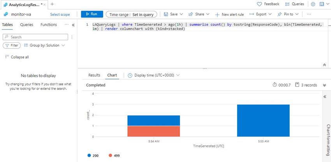Collapse the left sidebar panel

pos(73,25)
